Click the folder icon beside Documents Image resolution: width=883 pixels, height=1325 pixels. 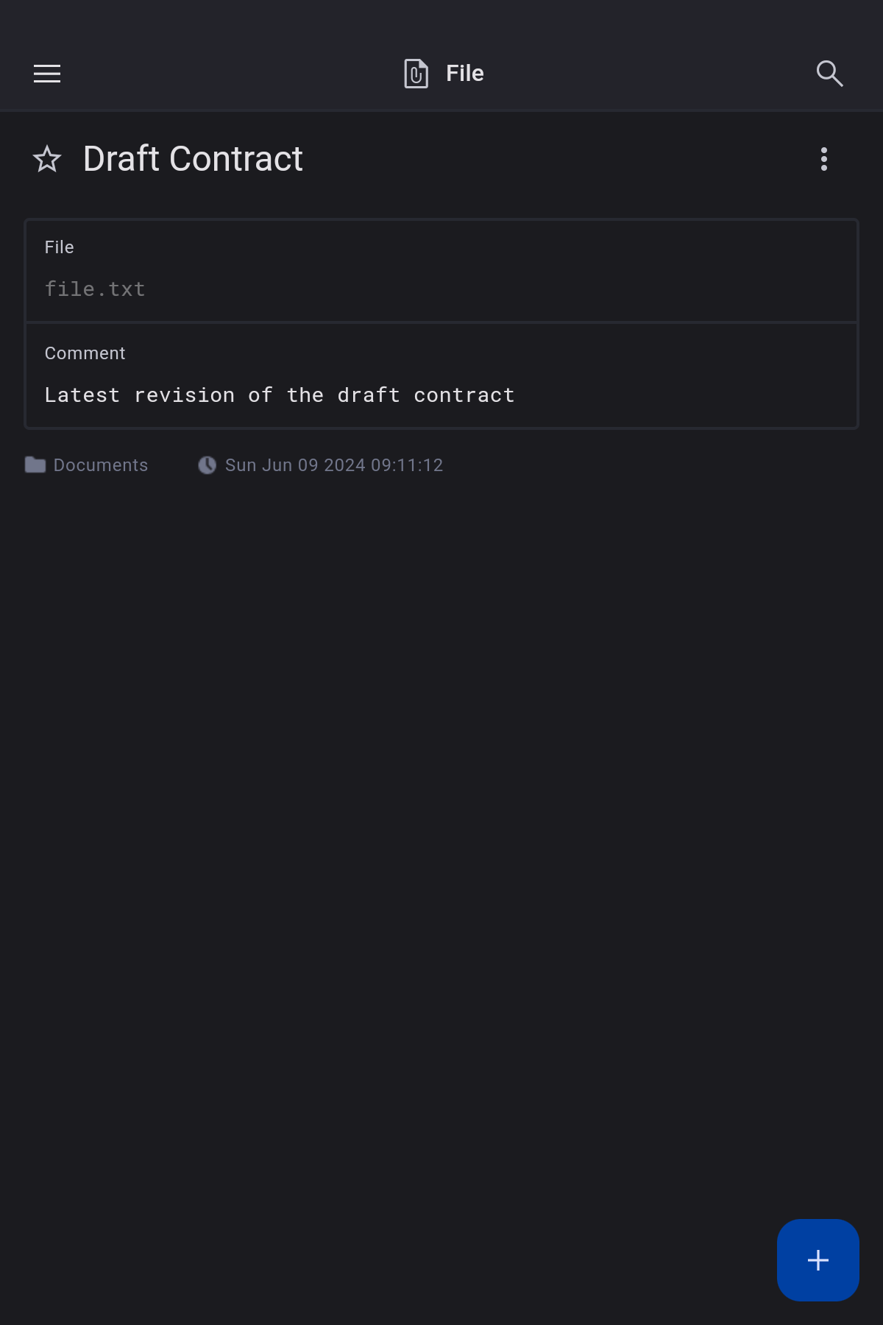click(35, 465)
